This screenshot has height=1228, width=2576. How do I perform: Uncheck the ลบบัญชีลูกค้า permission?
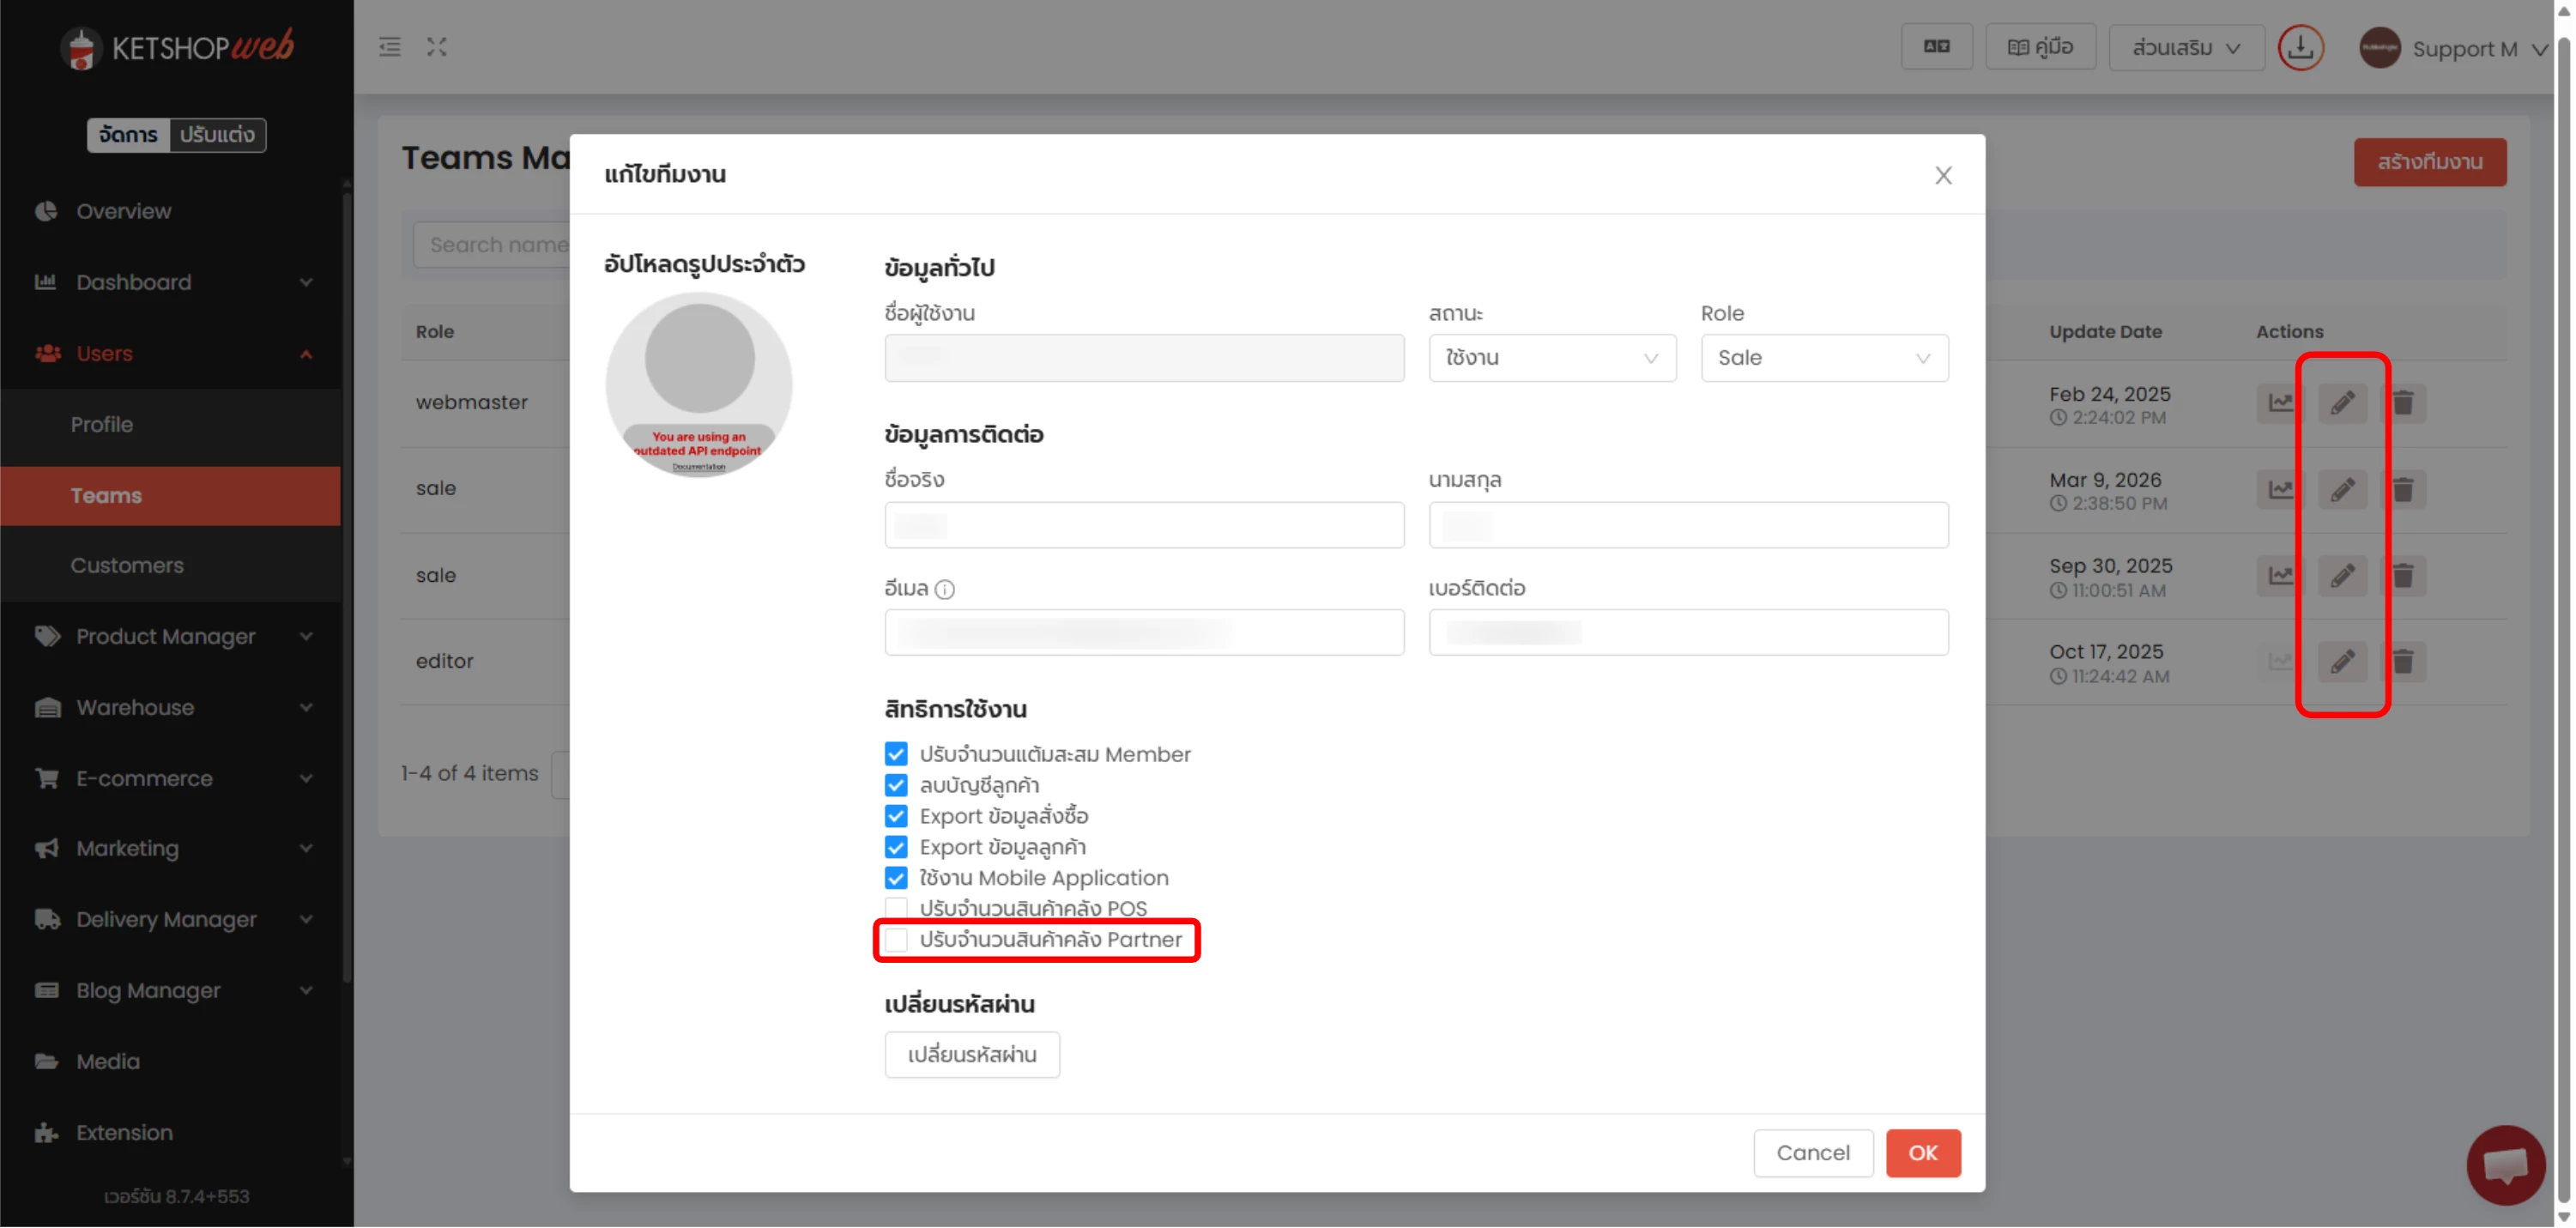[x=896, y=785]
